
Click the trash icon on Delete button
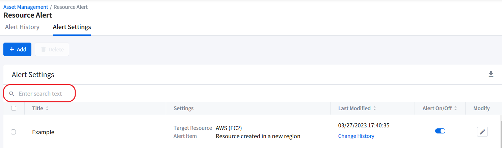(x=44, y=50)
